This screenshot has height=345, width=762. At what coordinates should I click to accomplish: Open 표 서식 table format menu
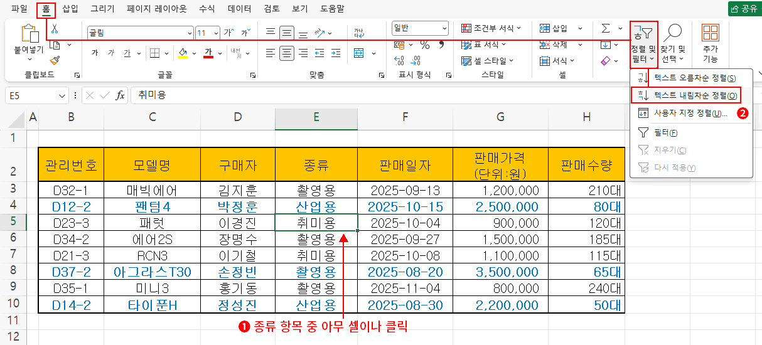[484, 45]
